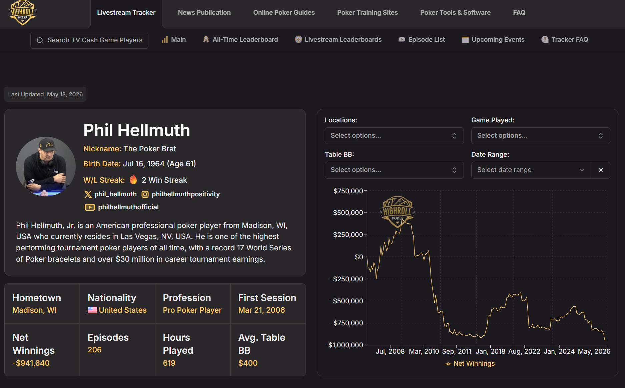Expand the Locations dropdown
Image resolution: width=625 pixels, height=388 pixels.
click(394, 136)
